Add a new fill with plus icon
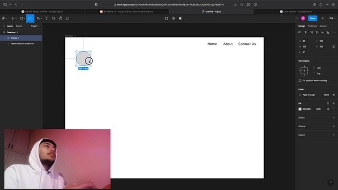The image size is (338, 190). (334, 103)
